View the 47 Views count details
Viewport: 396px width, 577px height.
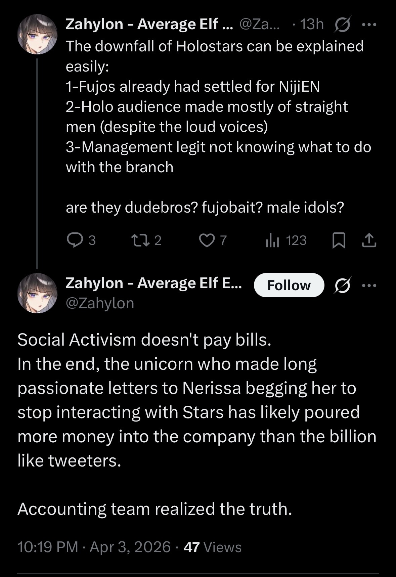[x=213, y=547]
